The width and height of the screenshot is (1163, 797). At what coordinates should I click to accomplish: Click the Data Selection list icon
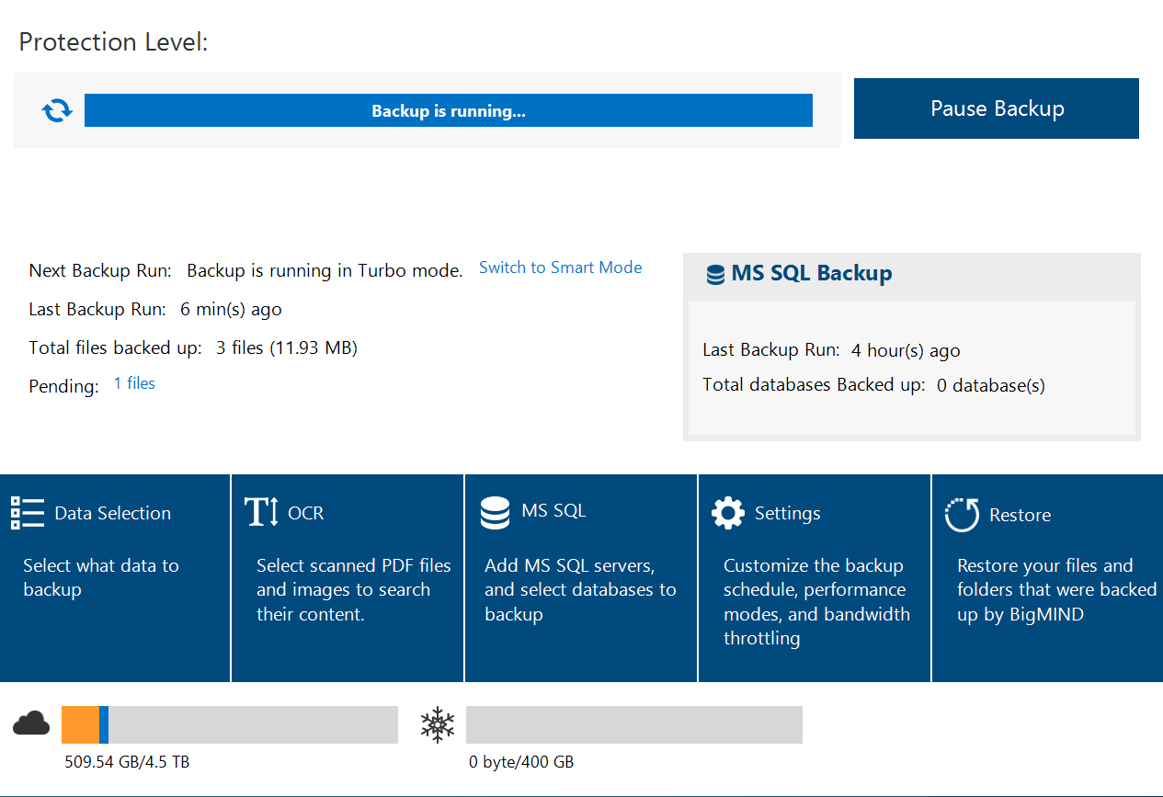(28, 513)
